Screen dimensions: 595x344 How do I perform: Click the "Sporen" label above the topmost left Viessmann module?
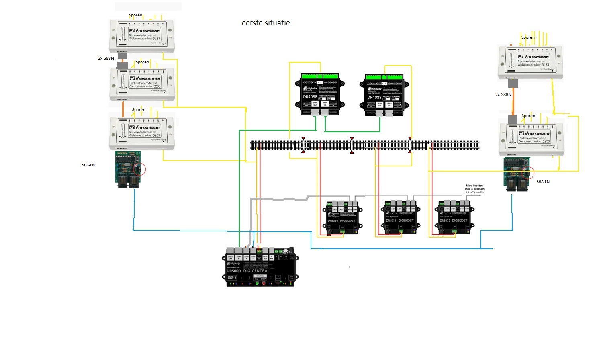pyautogui.click(x=135, y=15)
